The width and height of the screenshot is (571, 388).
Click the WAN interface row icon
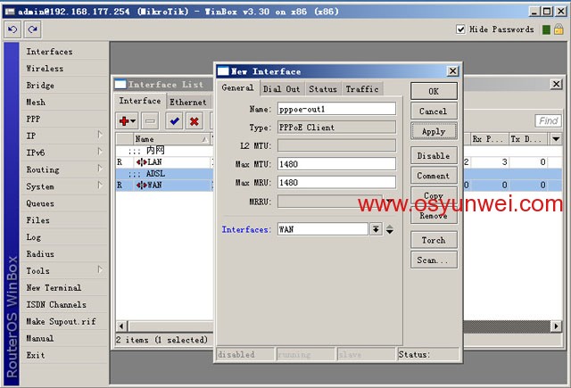click(140, 185)
